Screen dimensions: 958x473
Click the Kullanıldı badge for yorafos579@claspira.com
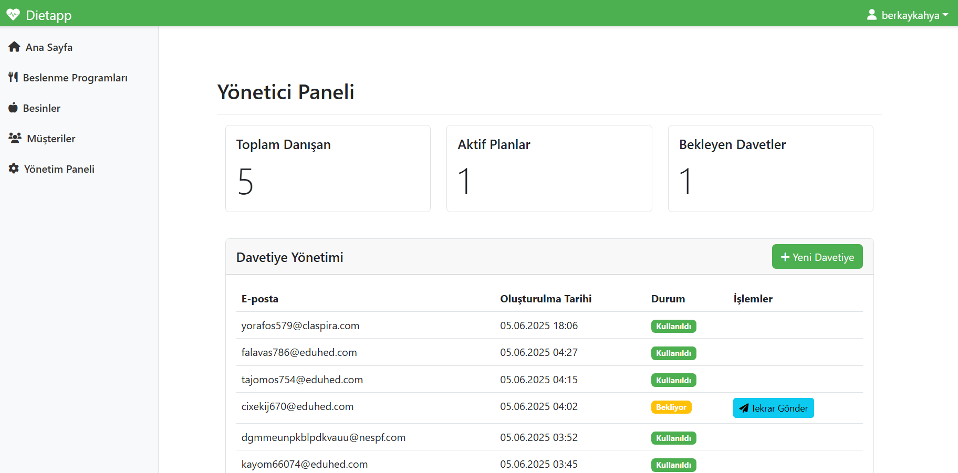pos(673,326)
